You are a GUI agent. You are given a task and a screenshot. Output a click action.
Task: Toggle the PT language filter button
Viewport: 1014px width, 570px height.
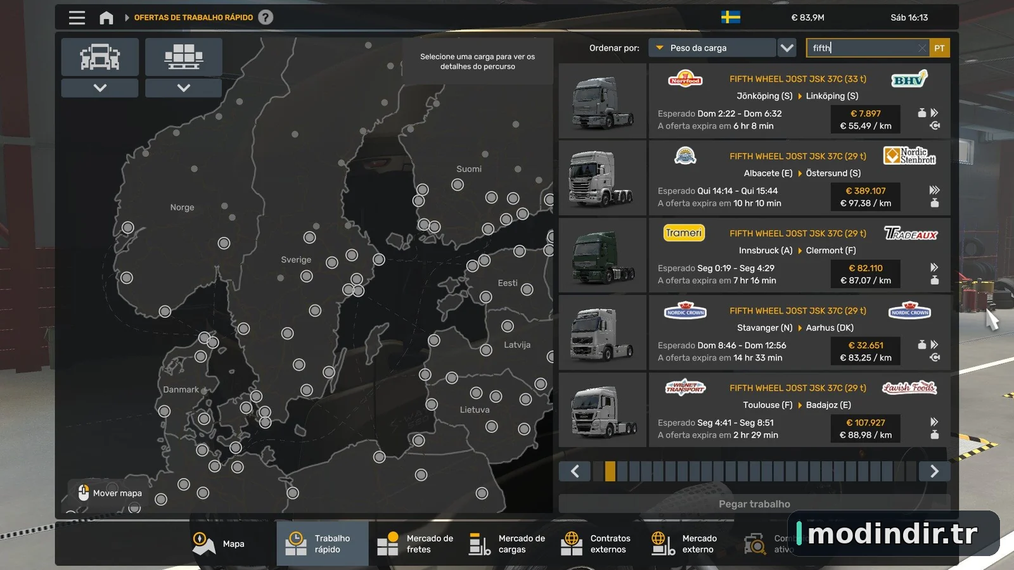pos(939,48)
